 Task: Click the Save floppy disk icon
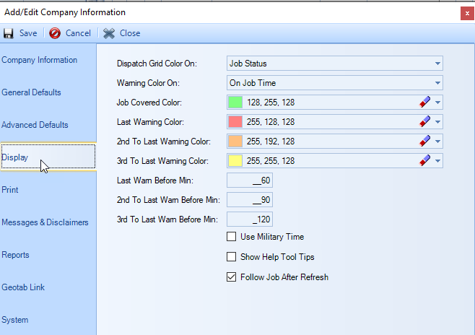(9, 33)
